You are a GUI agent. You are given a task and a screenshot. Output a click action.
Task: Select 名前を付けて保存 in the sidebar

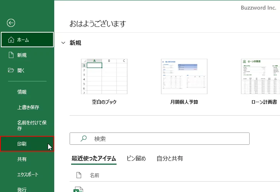[x=27, y=125]
